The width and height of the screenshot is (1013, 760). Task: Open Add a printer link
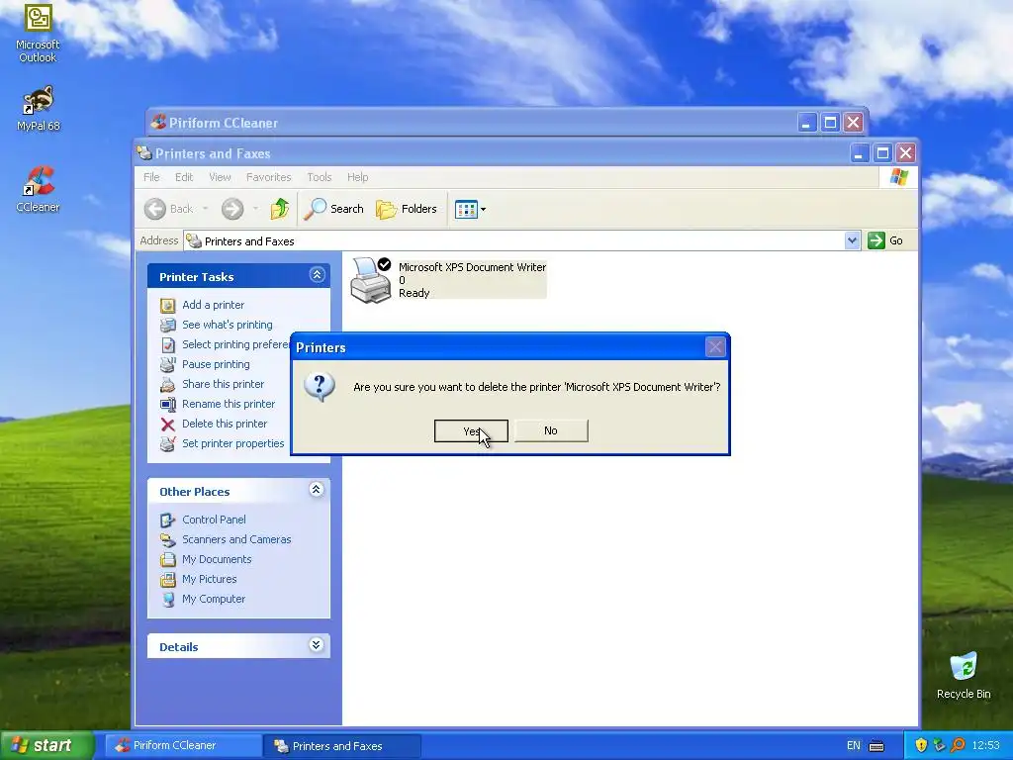[x=214, y=305]
